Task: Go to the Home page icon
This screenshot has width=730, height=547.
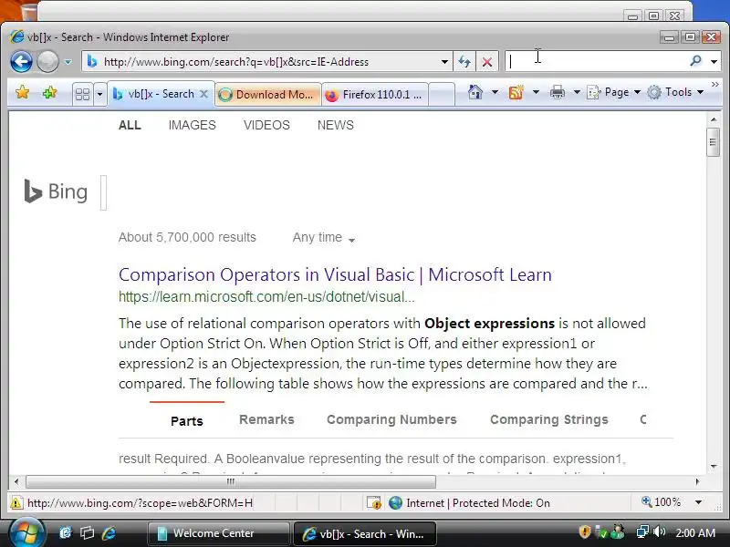Action: coord(475,92)
